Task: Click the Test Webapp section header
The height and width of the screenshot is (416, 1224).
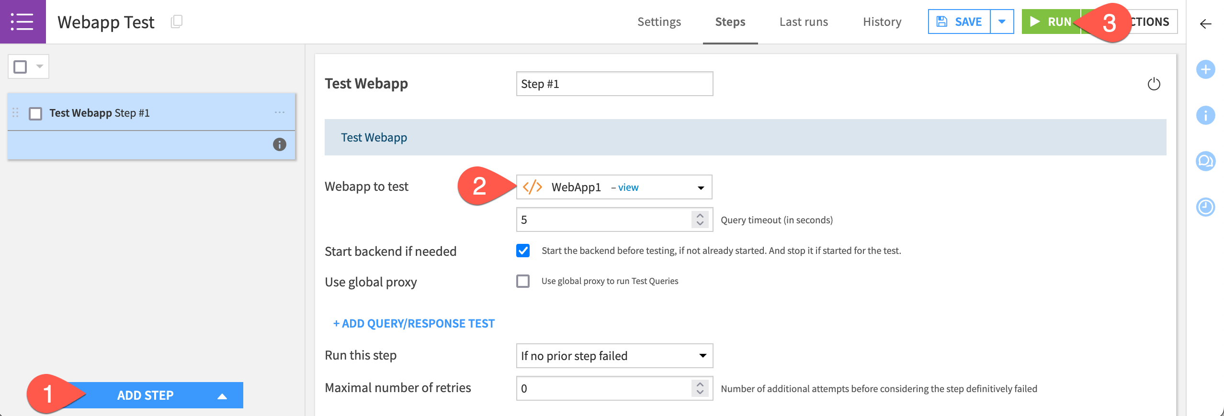Action: click(745, 137)
